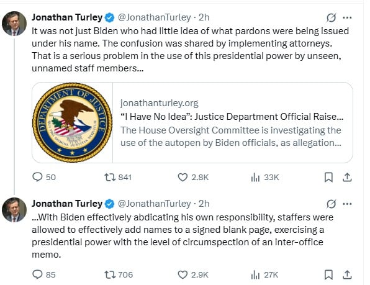The image size is (370, 285).
Task: Open the jonathanturley.org article link card
Action: click(x=192, y=122)
